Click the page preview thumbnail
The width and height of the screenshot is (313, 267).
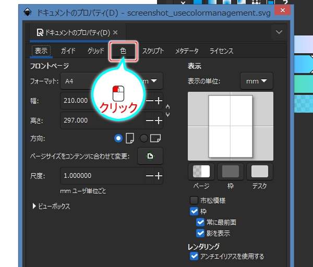pyautogui.click(x=231, y=126)
